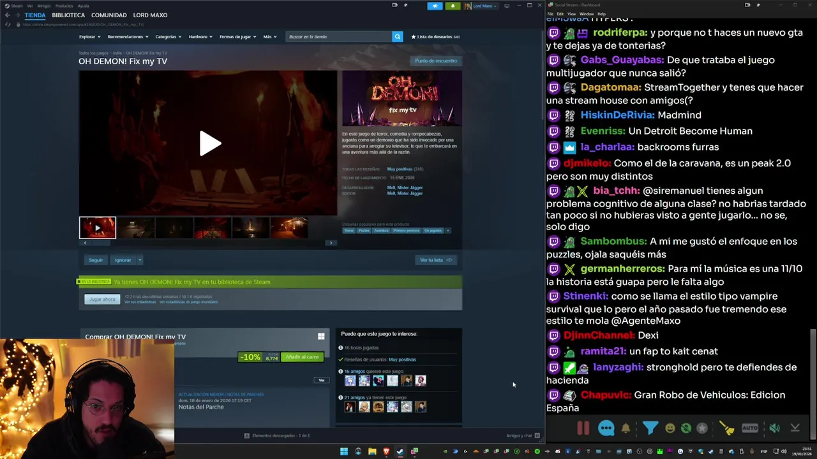Open Steam notifications green bell

[453, 6]
